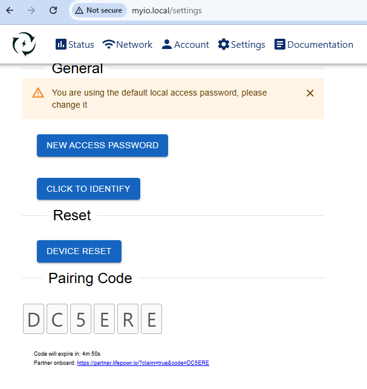The image size is (367, 389).
Task: Open the partner onboard link
Action: point(143,363)
